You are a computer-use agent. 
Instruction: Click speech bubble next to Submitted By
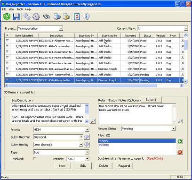(87, 145)
